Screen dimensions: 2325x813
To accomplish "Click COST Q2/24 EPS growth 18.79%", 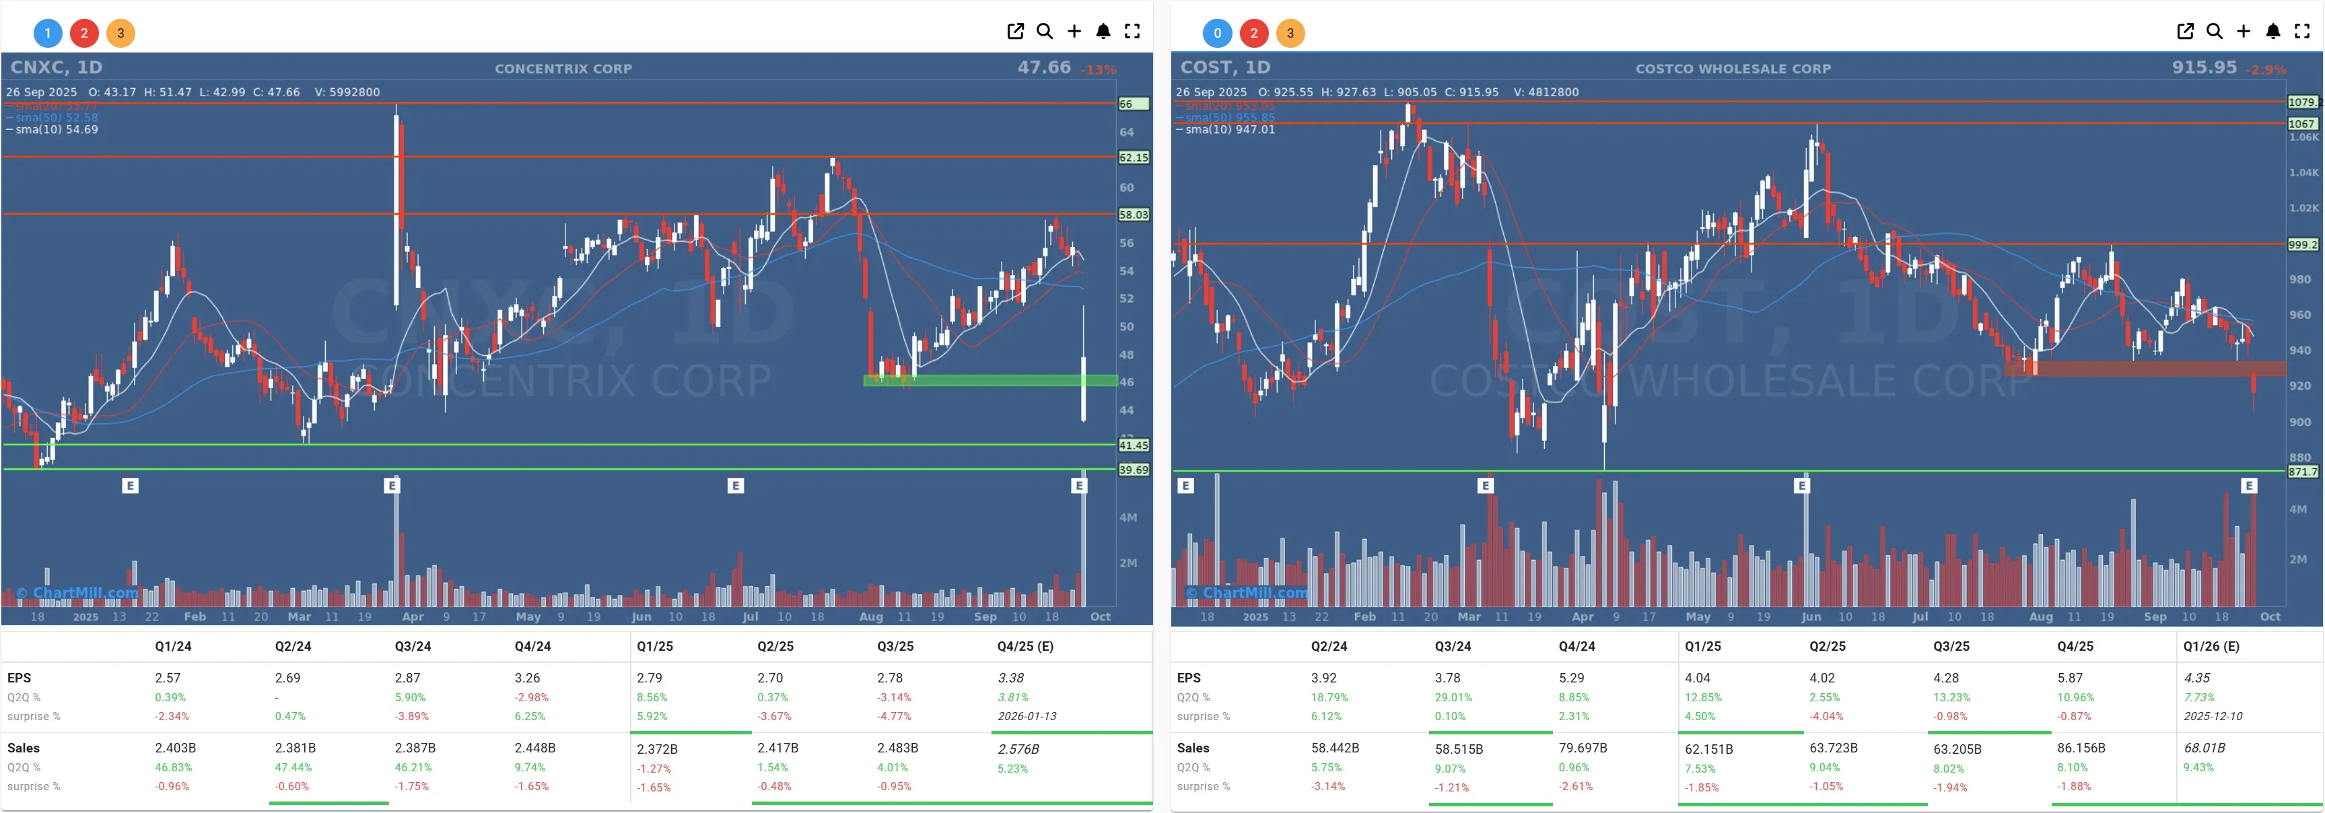I will [1329, 697].
